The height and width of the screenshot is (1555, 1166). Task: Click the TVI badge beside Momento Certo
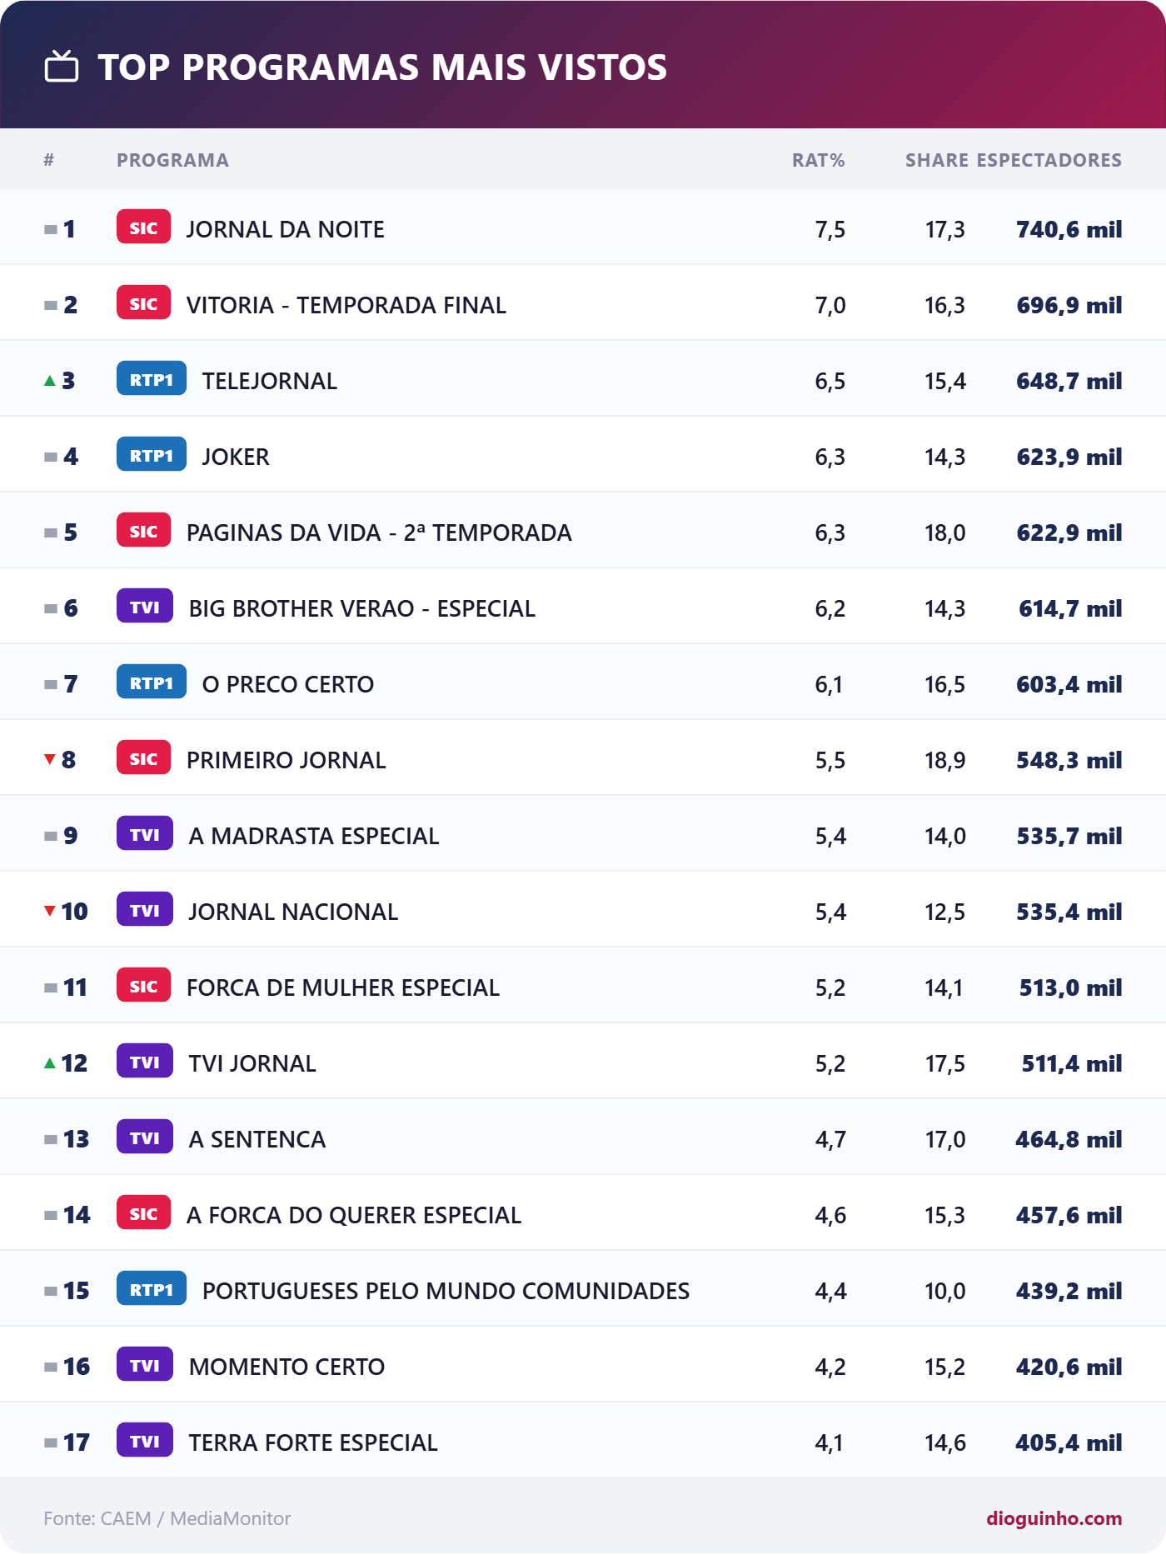pyautogui.click(x=145, y=1365)
